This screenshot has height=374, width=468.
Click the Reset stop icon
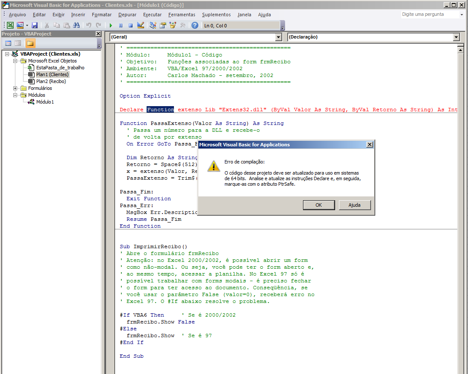130,25
